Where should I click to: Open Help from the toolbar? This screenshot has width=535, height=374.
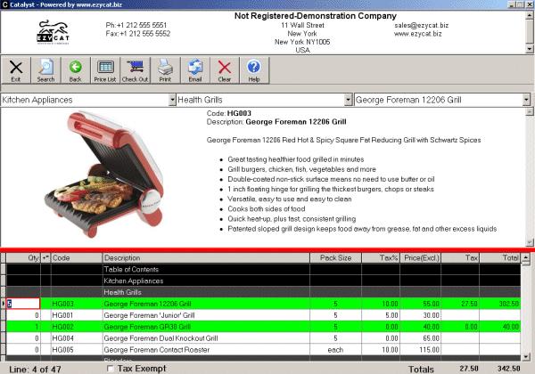254,70
